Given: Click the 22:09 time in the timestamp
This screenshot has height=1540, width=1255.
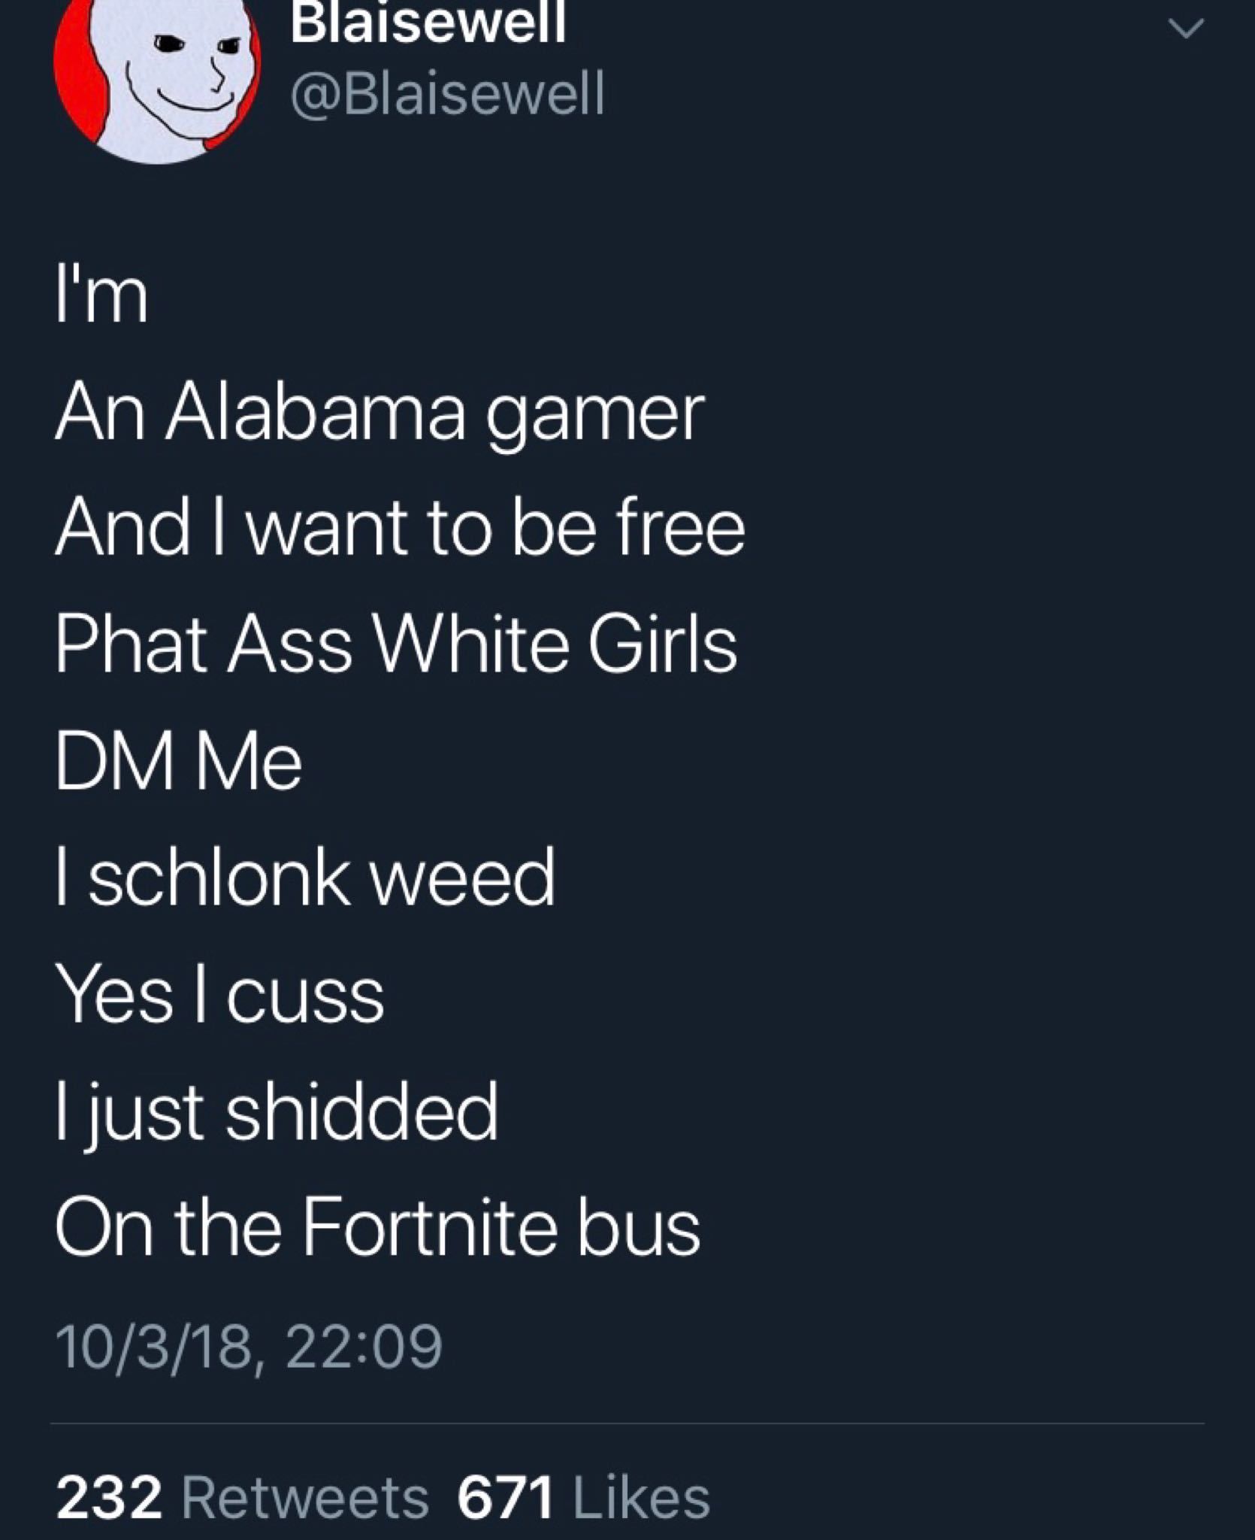Looking at the screenshot, I should click(x=364, y=1347).
